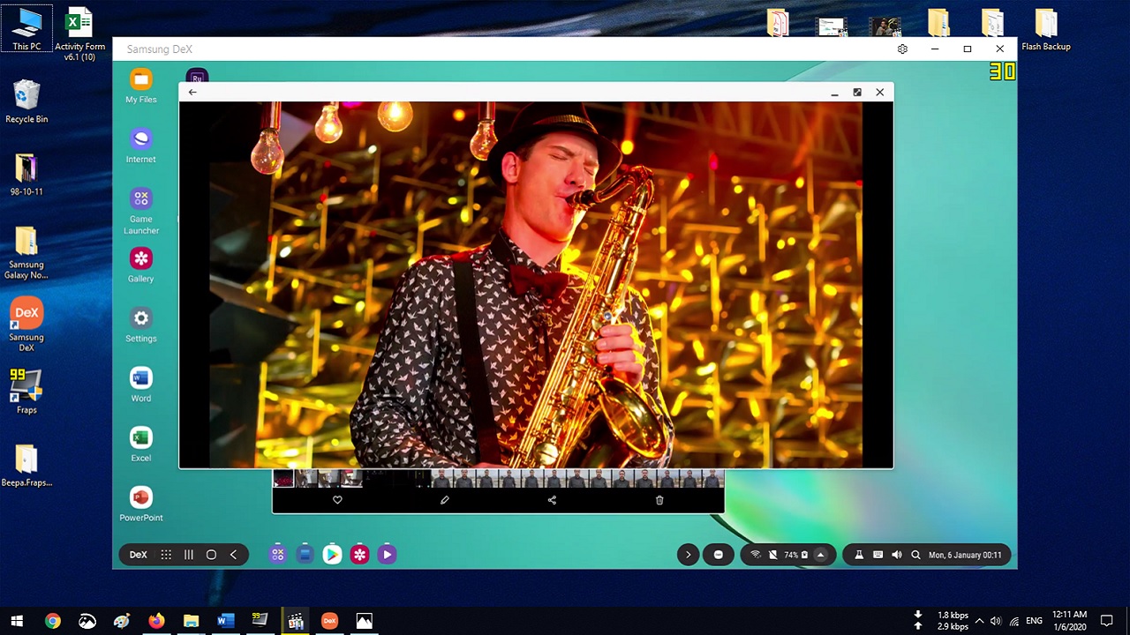Viewport: 1130px width, 635px height.
Task: Switch to Game Launcher in DeX taskbar
Action: point(277,555)
